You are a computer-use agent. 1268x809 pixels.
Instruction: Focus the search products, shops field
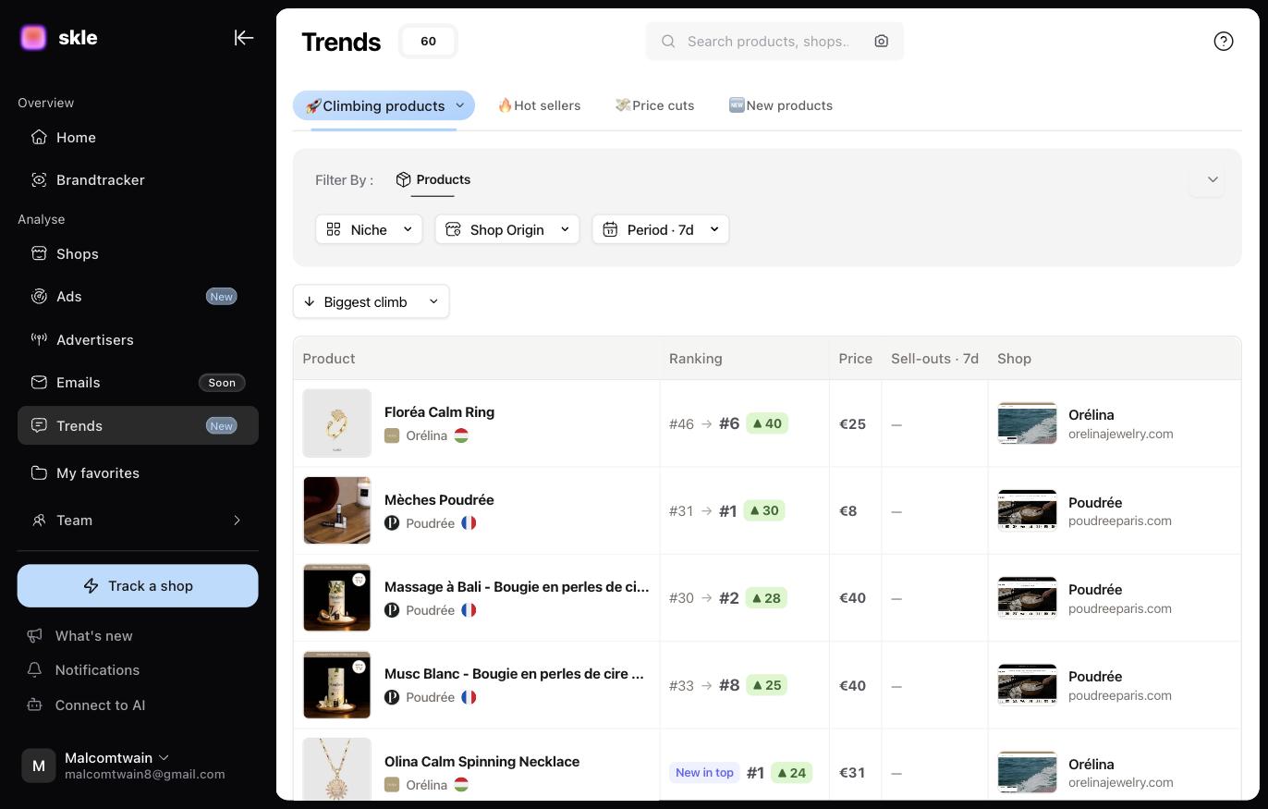(774, 42)
